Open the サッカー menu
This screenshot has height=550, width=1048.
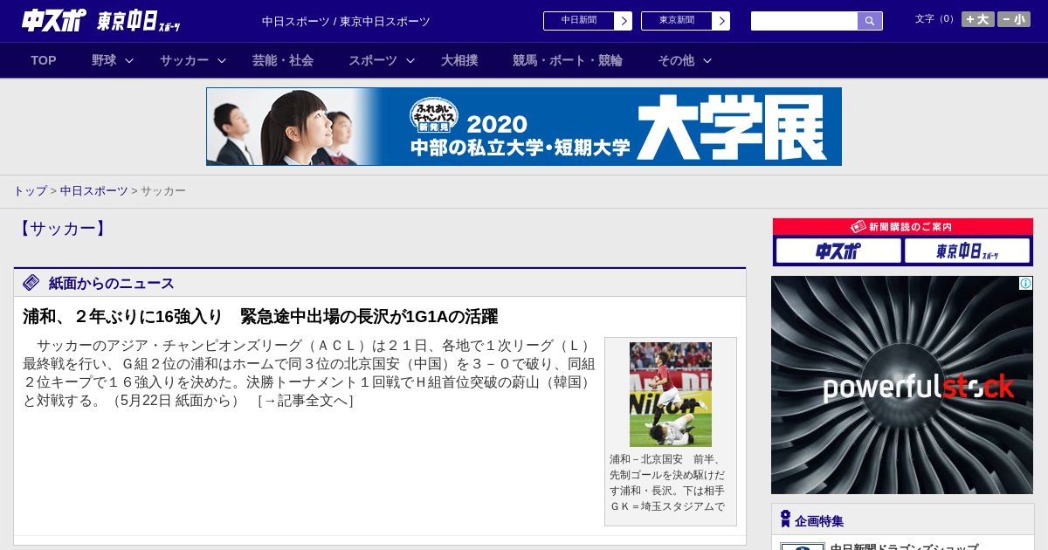tap(184, 60)
